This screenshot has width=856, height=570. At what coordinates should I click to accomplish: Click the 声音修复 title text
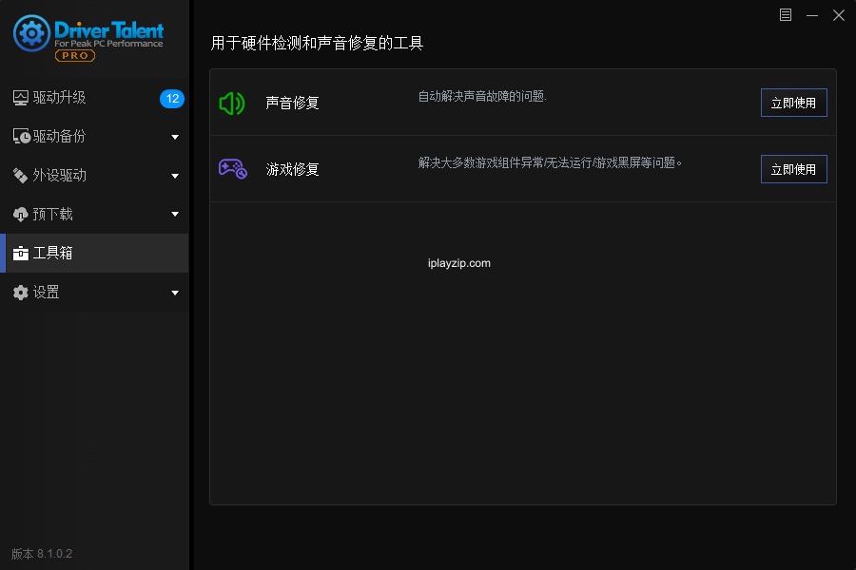pyautogui.click(x=292, y=103)
